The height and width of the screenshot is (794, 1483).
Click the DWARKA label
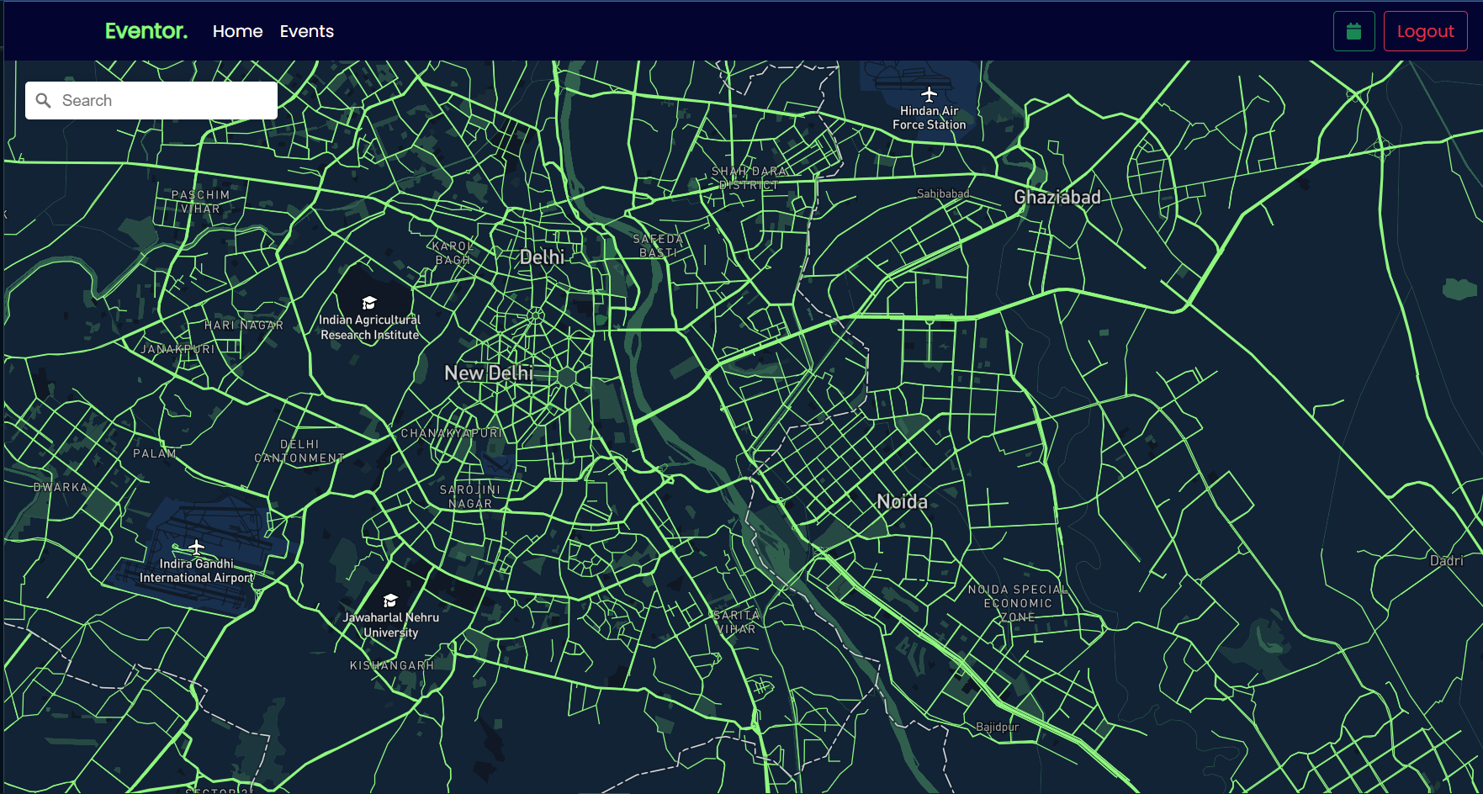pyautogui.click(x=61, y=487)
